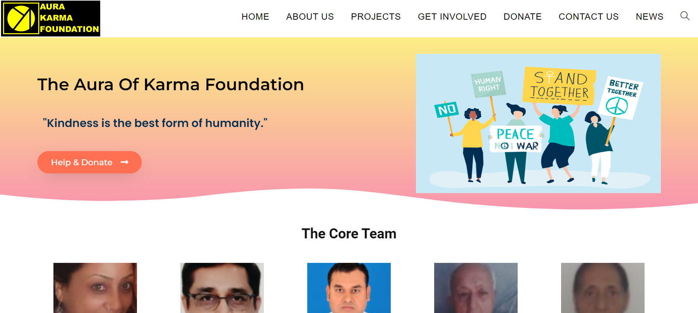The width and height of the screenshot is (698, 313).
Task: Click the Kindness quote text
Action: [155, 123]
